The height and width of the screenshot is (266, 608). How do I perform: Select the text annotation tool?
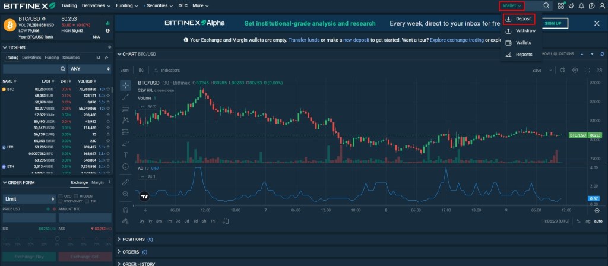(125, 155)
